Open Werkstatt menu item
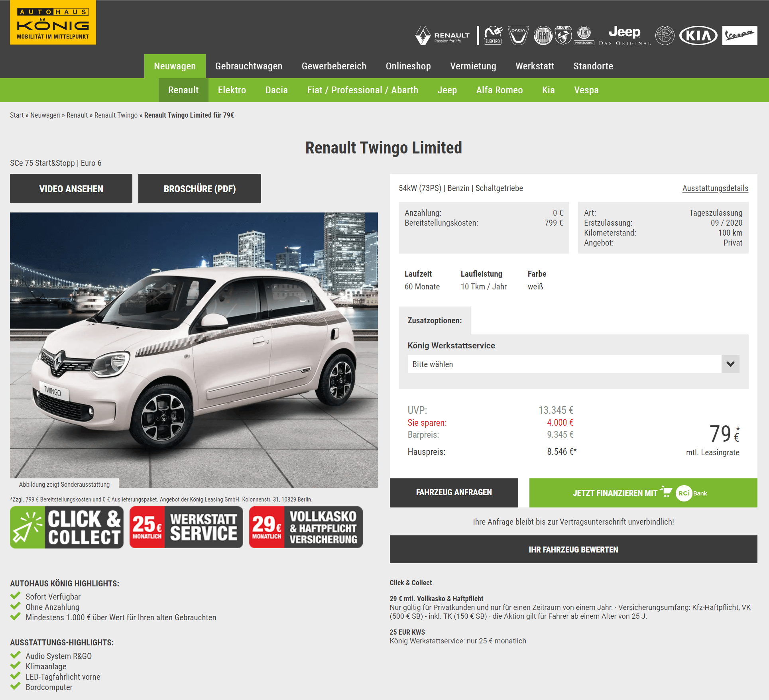The width and height of the screenshot is (769, 700). click(x=535, y=66)
